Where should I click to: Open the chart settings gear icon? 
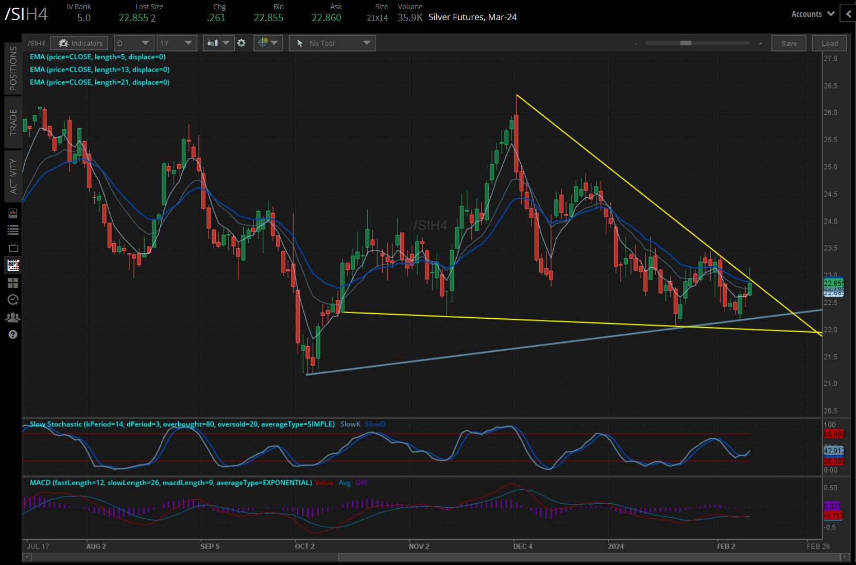click(242, 43)
